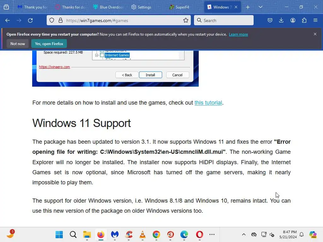
Task: Open clock and date 8:47 PM
Action: (288, 234)
